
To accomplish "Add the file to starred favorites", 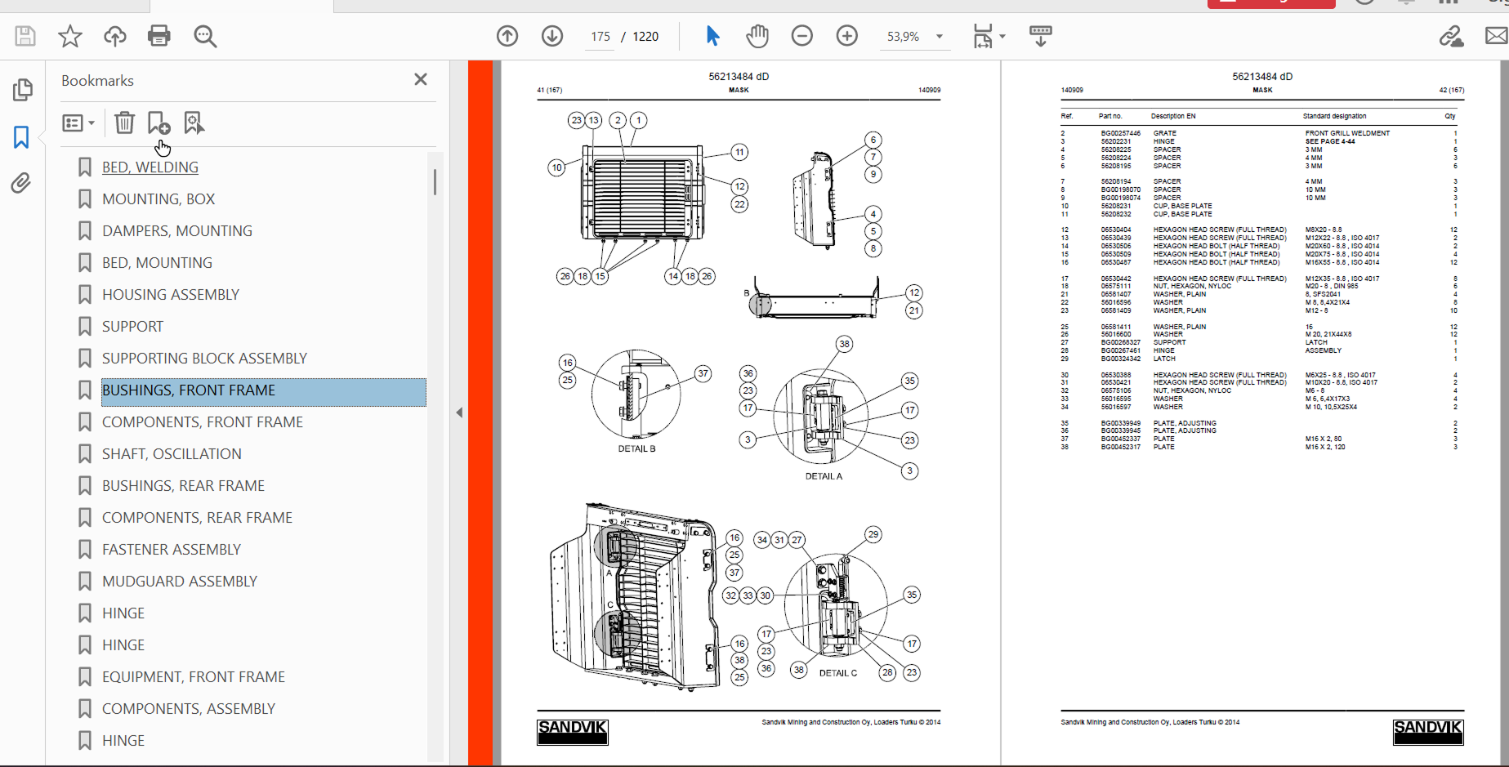I will 70,36.
